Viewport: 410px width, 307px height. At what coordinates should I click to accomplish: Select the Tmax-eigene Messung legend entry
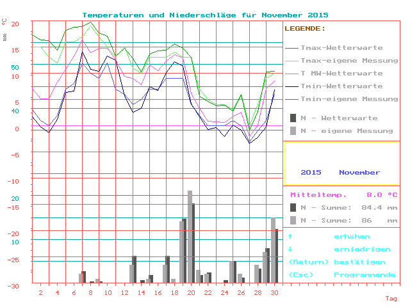click(x=341, y=61)
